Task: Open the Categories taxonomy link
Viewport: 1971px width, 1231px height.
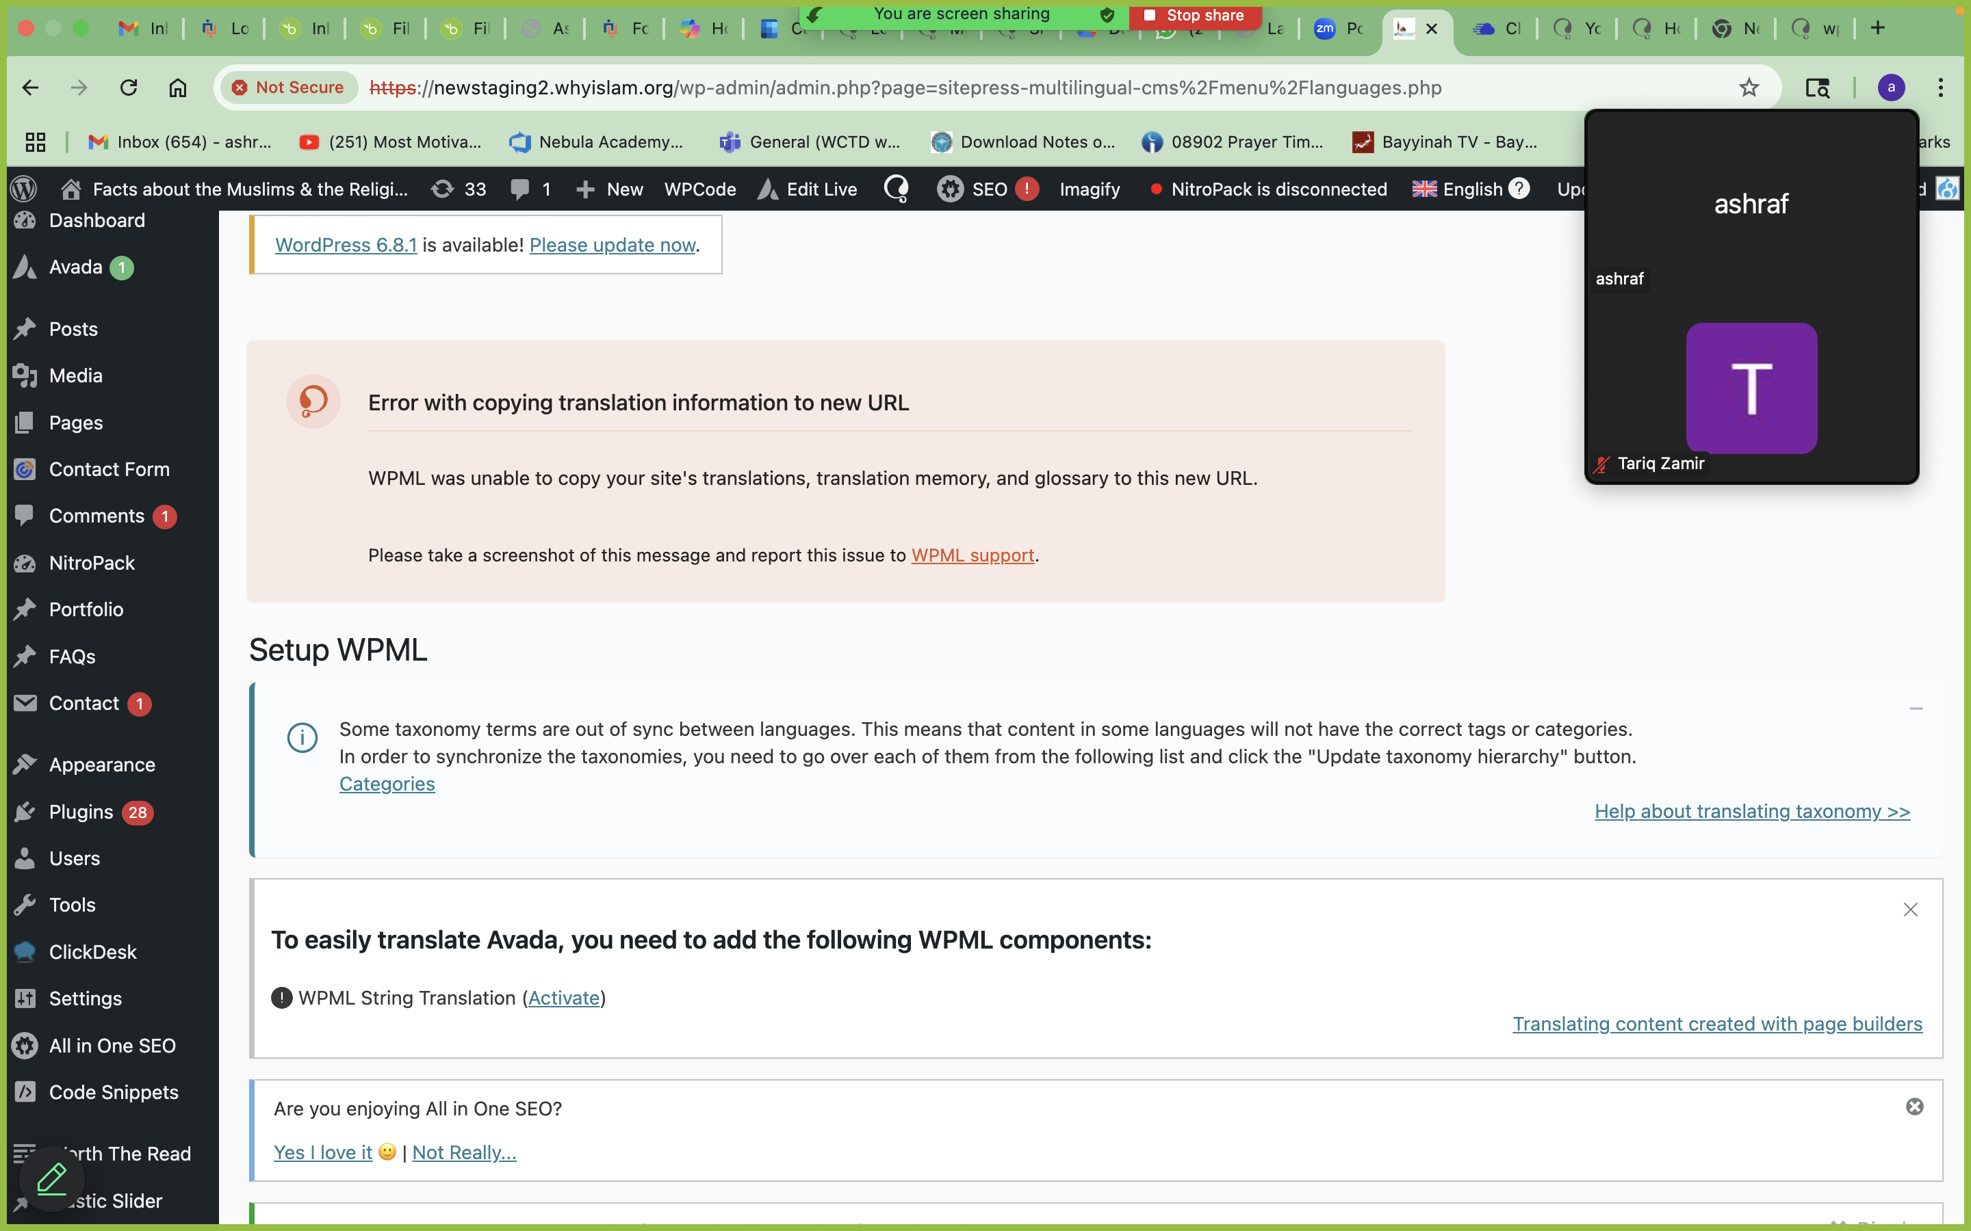Action: point(387,784)
